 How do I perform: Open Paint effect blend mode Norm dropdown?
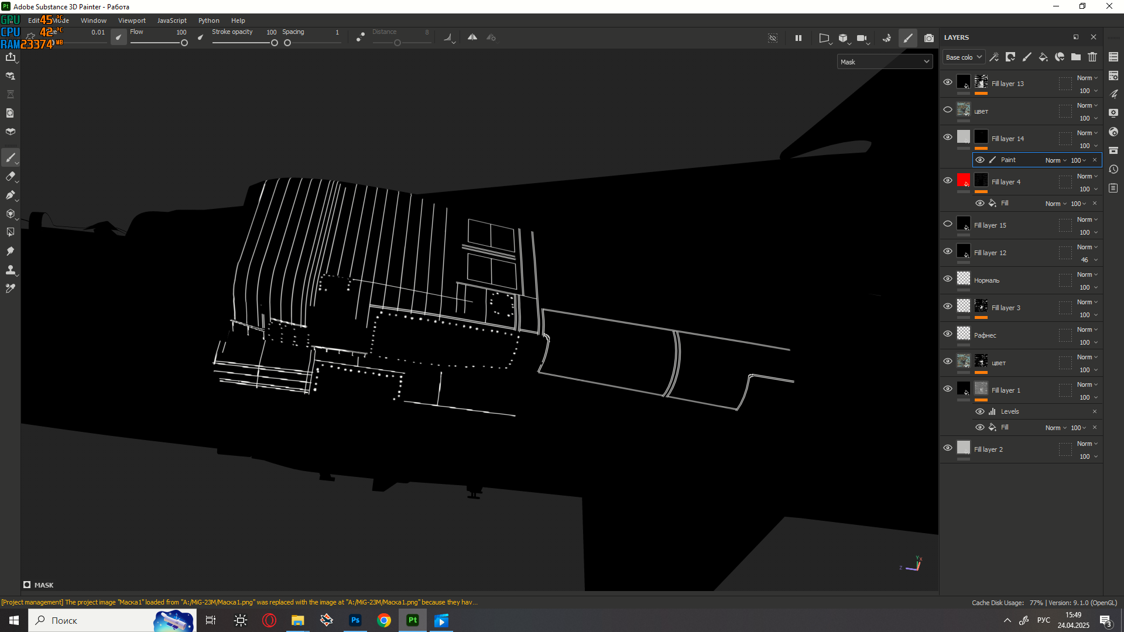pos(1056,160)
